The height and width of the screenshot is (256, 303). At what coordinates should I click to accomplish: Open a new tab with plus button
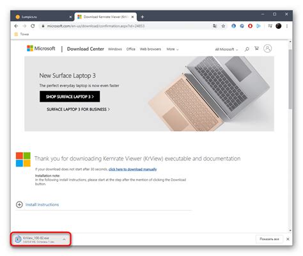click(x=143, y=17)
